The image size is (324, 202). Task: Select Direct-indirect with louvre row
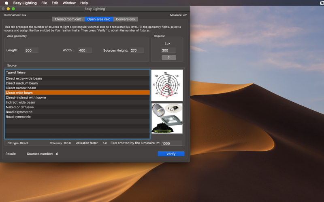tap(77, 97)
